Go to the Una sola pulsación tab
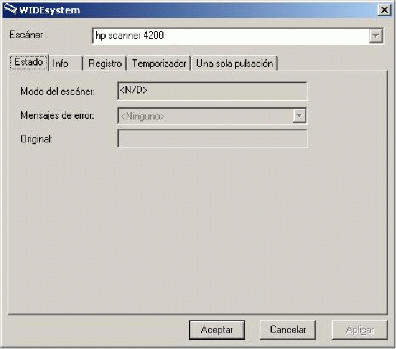Viewport: 396px width, 349px height. [234, 64]
